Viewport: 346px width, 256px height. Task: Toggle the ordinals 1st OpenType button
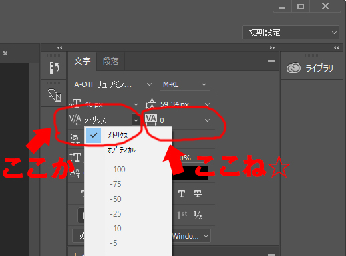[182, 215]
